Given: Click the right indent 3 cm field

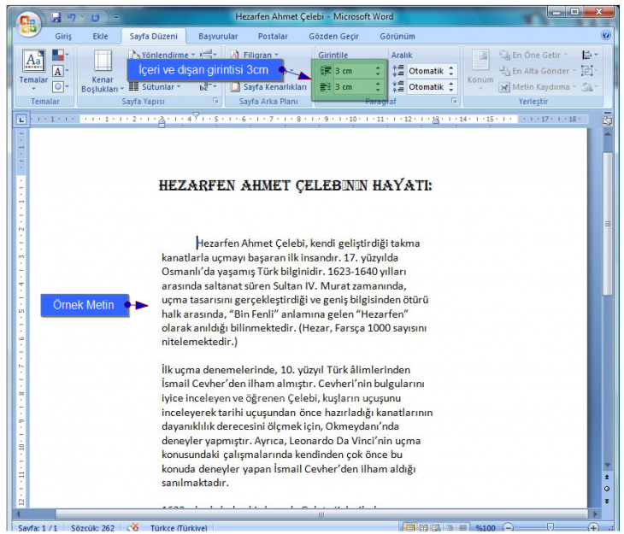Looking at the screenshot, I should 353,87.
